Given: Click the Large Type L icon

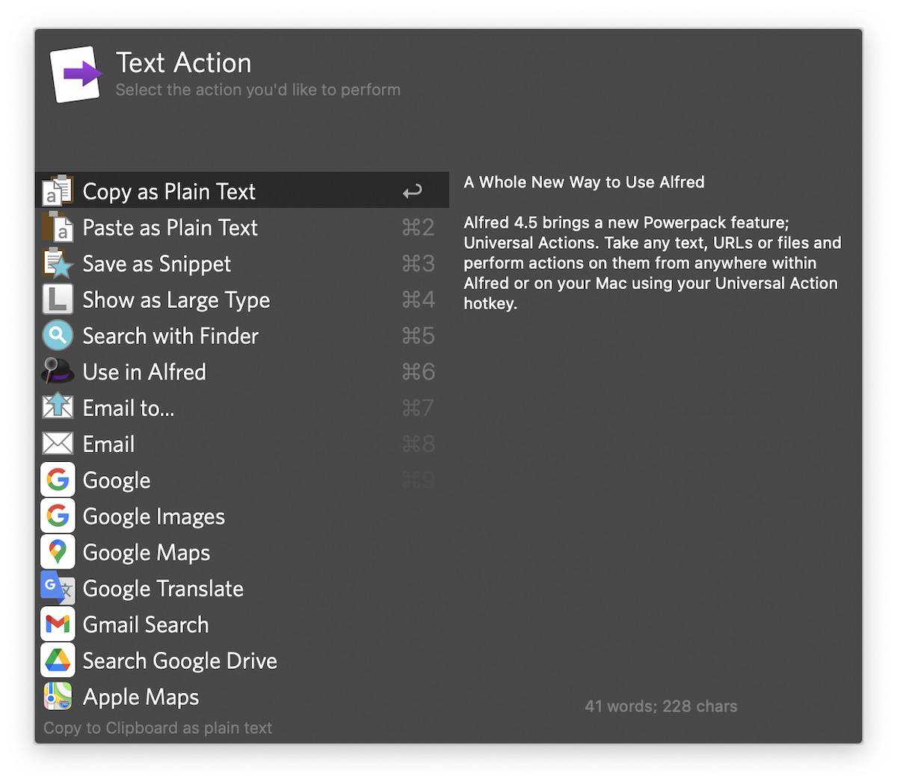Looking at the screenshot, I should (58, 299).
